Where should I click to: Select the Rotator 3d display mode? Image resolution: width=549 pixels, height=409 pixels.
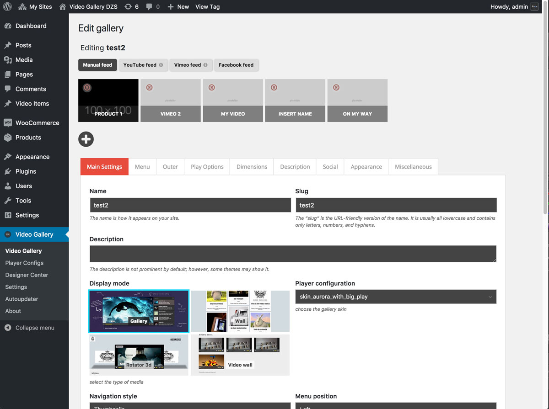139,355
